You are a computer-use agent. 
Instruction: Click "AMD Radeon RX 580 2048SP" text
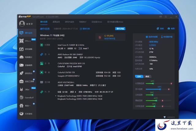click(70, 54)
